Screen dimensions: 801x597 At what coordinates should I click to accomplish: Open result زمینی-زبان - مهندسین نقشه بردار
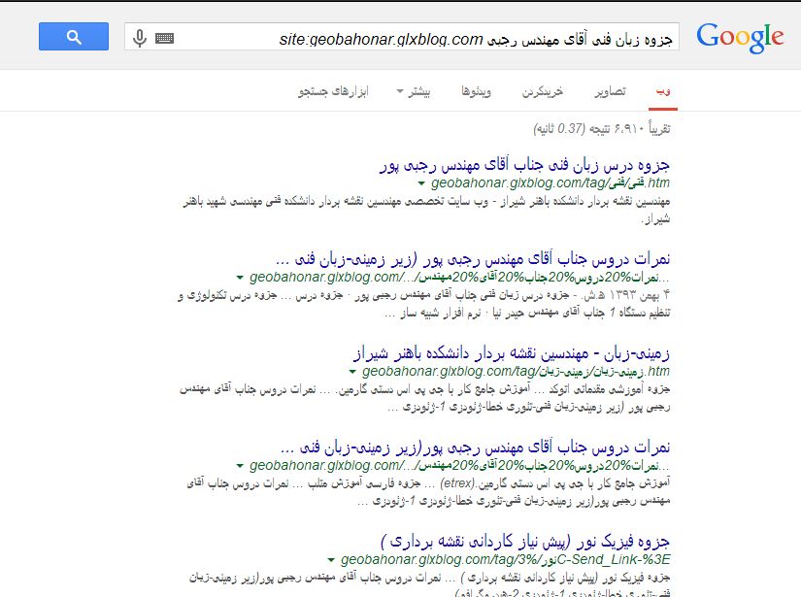click(x=512, y=353)
